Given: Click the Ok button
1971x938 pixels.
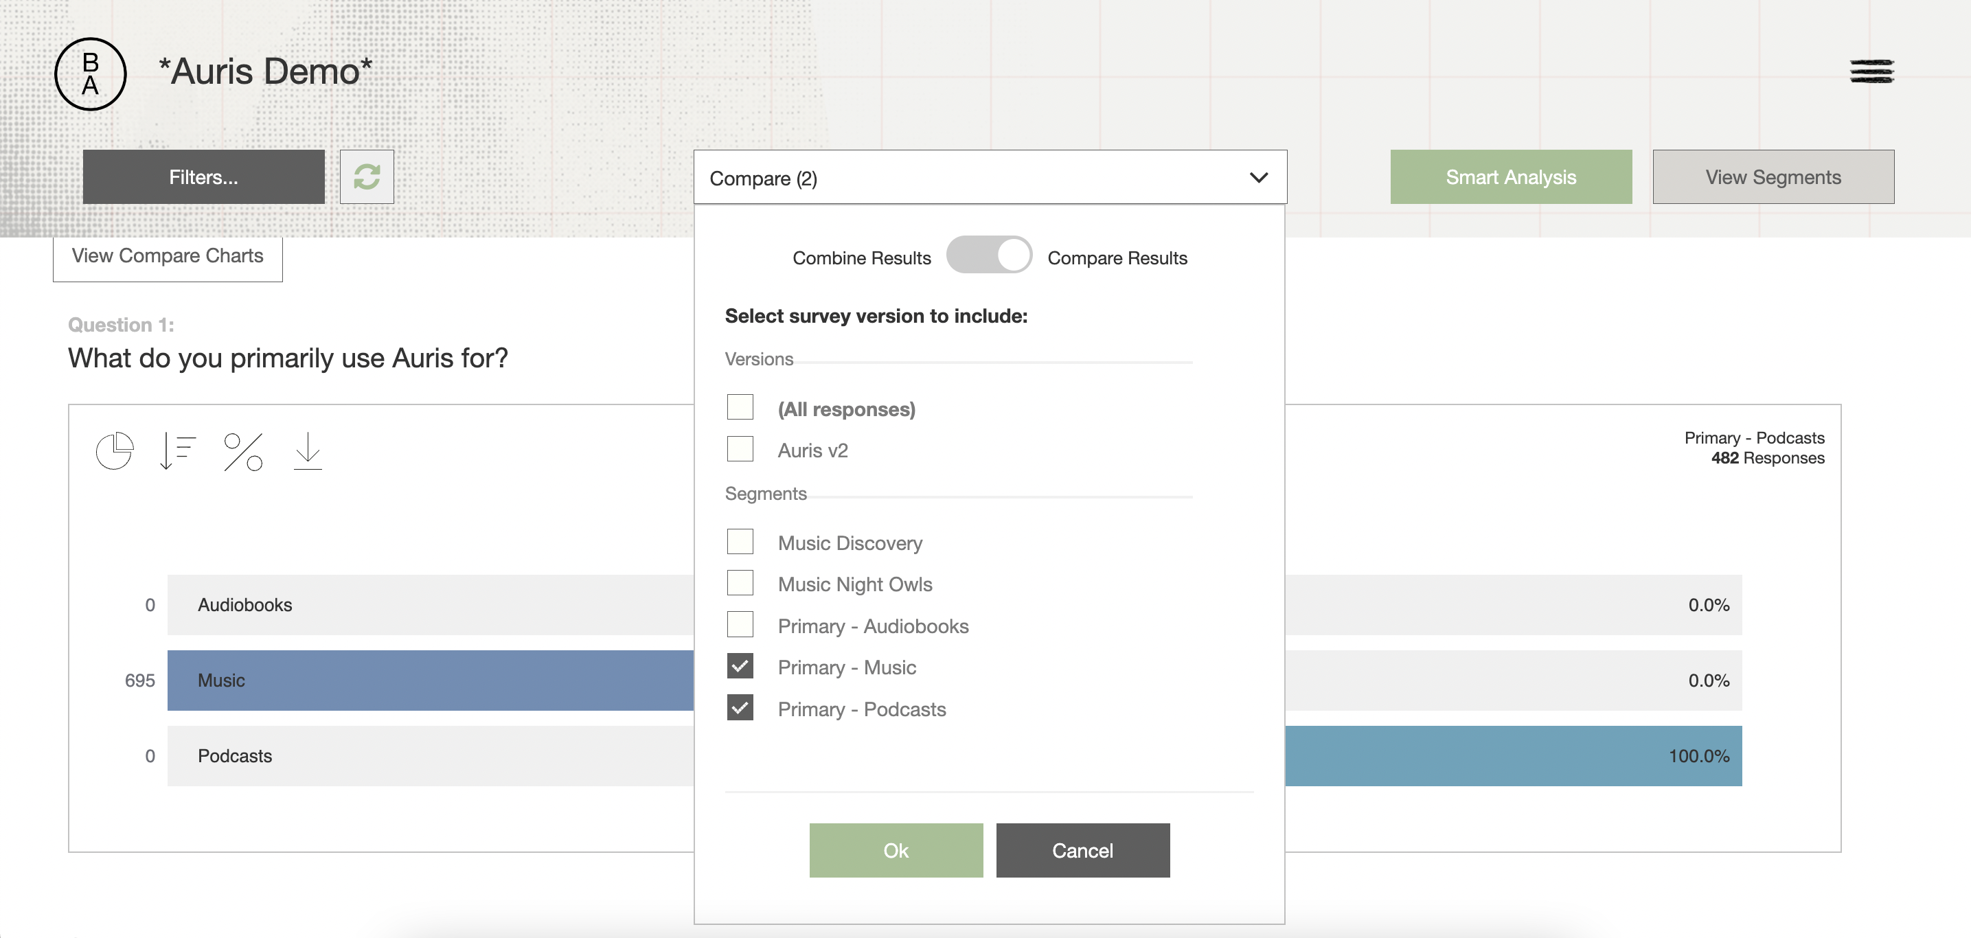Looking at the screenshot, I should coord(896,850).
